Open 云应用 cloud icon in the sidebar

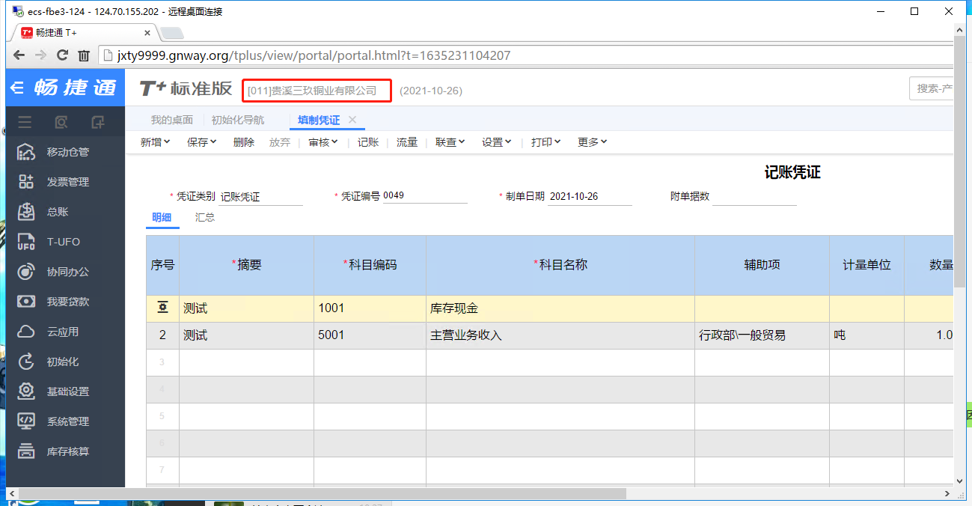click(26, 332)
